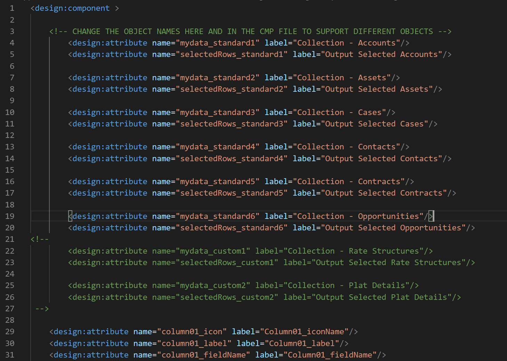Click the name value "mydata_standard4"
This screenshot has height=361, width=507.
[218, 147]
